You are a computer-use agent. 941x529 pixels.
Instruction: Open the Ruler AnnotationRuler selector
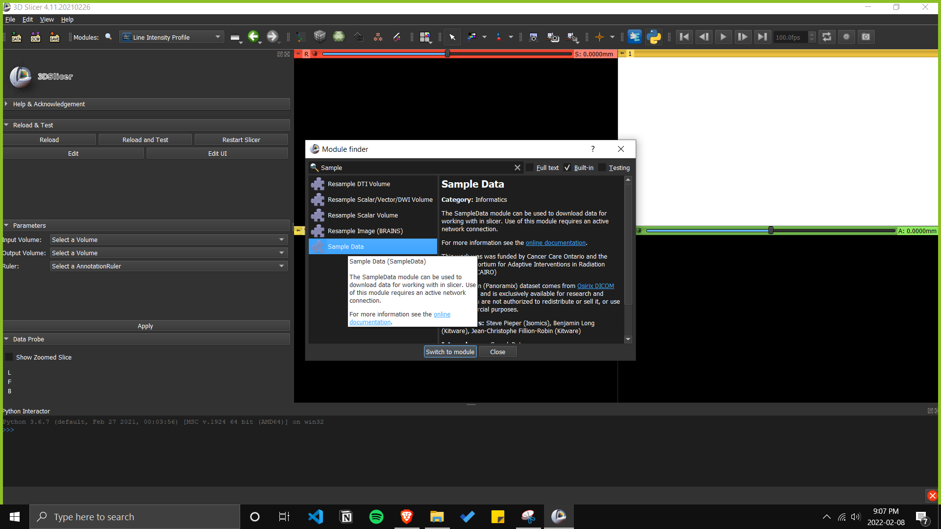(169, 266)
